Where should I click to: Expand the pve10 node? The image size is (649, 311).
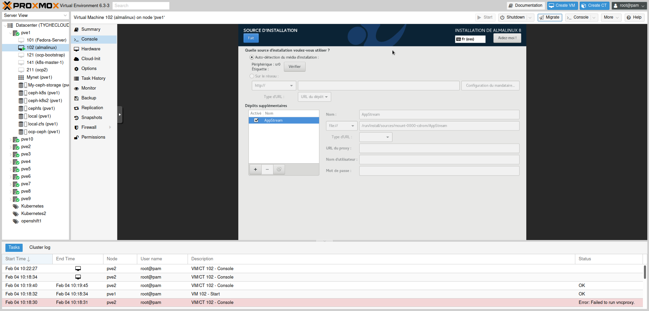tap(10, 140)
